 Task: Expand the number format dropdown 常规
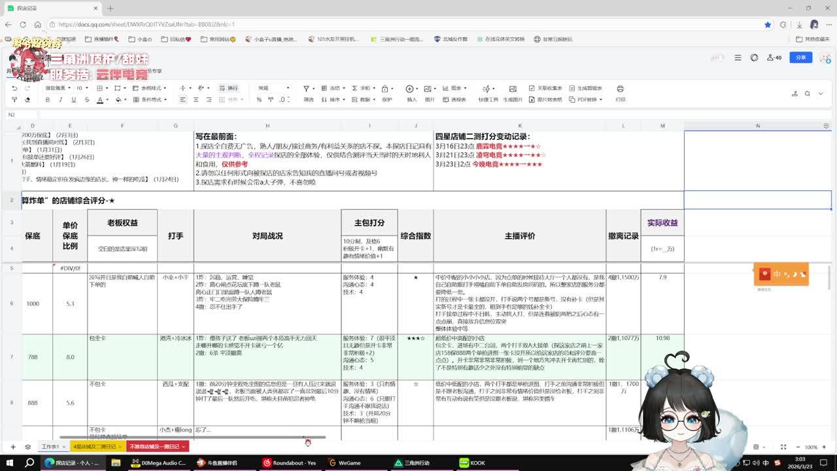click(273, 88)
